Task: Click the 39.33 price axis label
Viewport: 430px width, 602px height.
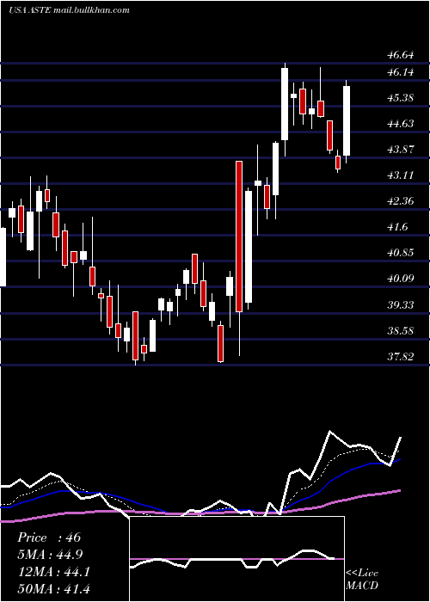Action: pos(401,305)
